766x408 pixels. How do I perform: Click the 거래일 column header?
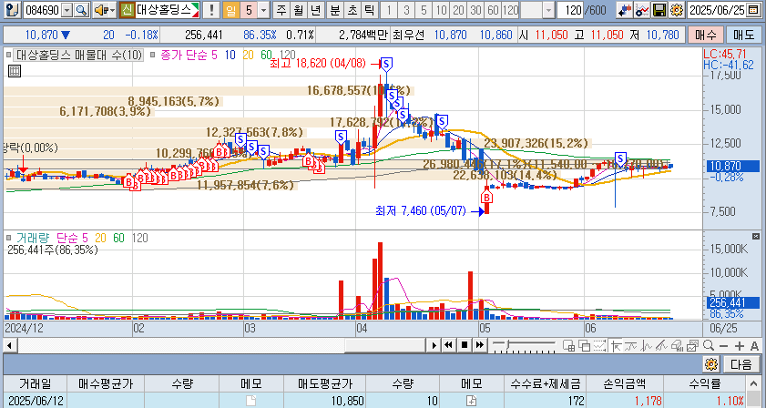pyautogui.click(x=35, y=383)
